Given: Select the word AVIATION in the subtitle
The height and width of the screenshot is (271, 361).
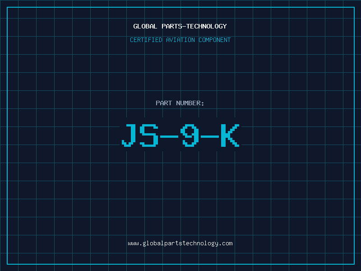Looking at the screenshot, I should click(180, 40).
